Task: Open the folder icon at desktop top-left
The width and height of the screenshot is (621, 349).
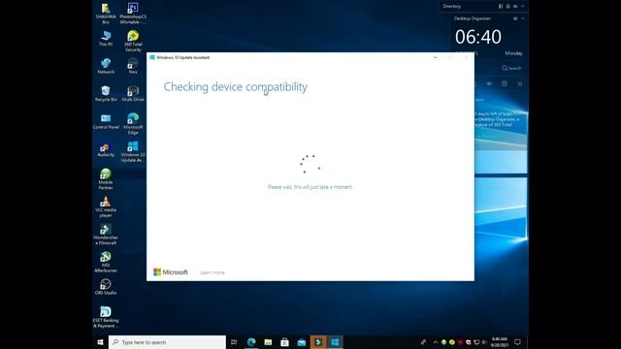Action: 106,13
